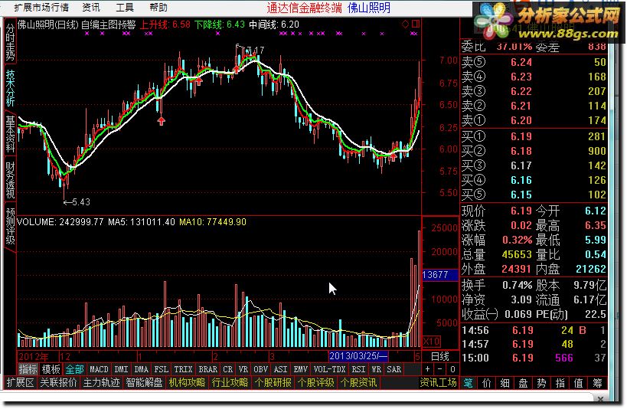Click the 扩展区 button
Screen dimensions: 627x409
point(20,383)
